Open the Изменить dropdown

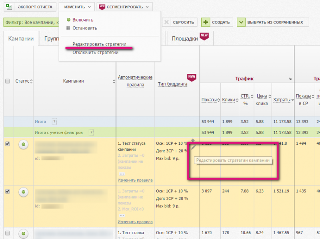(x=76, y=7)
